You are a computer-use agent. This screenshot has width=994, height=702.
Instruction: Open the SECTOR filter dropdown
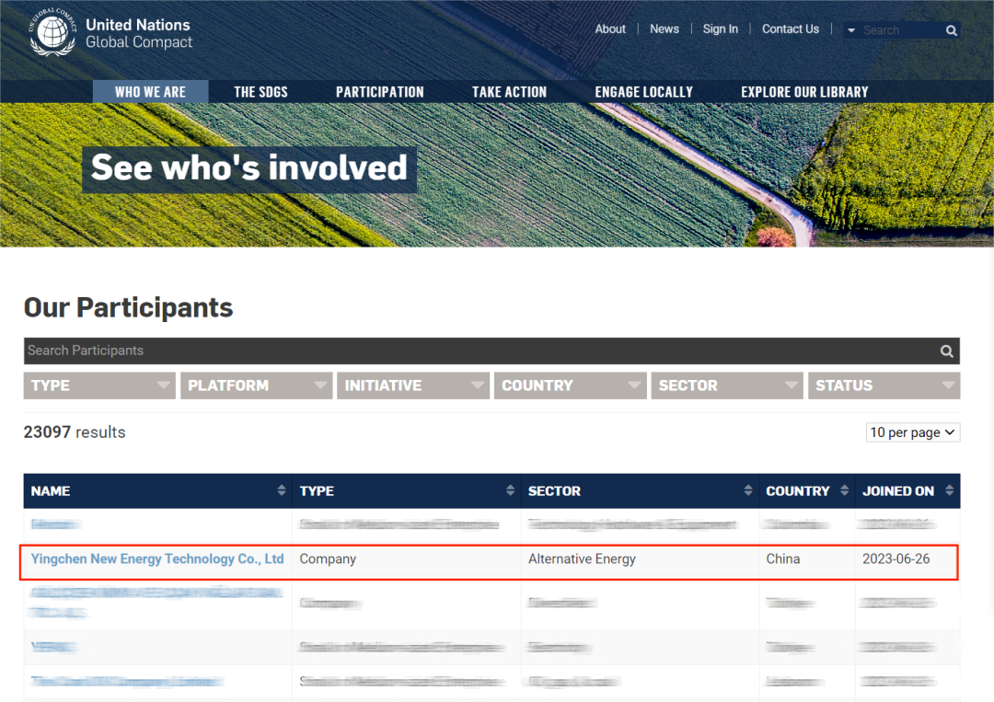[726, 386]
